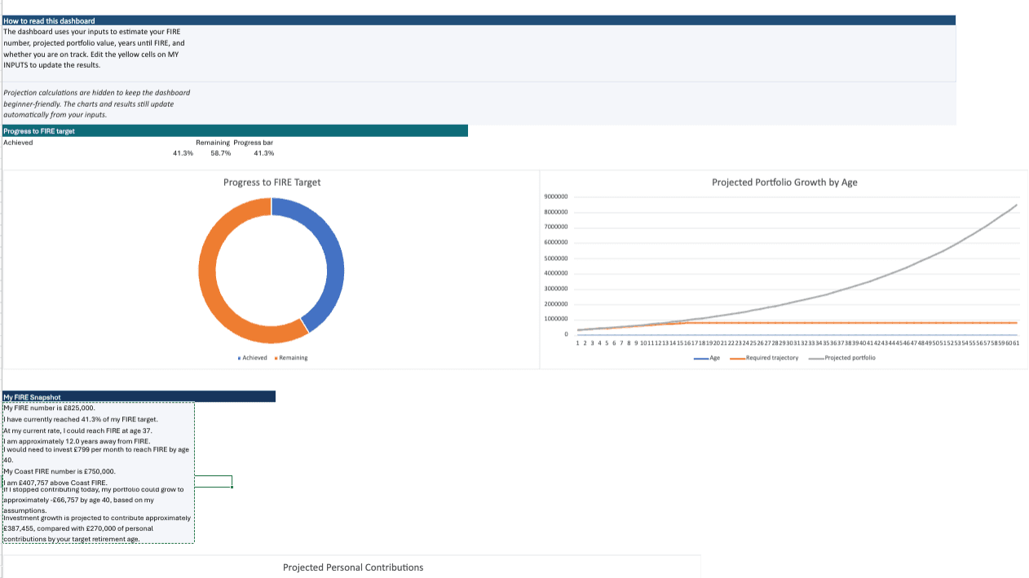Viewport: 1029px width, 578px height.
Task: Select the 'Projected Personal Contributions' chart title
Action: tap(353, 567)
